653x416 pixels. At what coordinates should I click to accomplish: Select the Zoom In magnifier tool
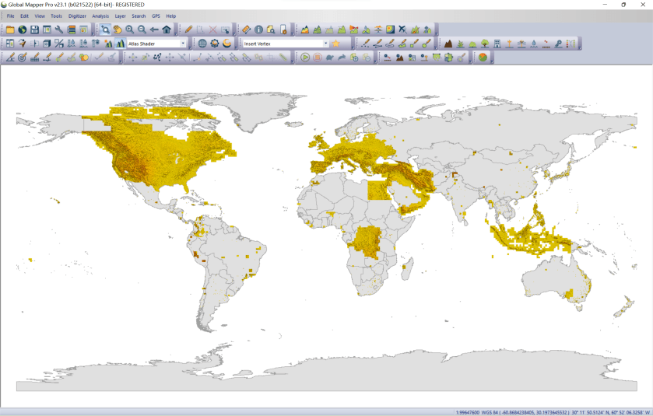click(x=129, y=30)
